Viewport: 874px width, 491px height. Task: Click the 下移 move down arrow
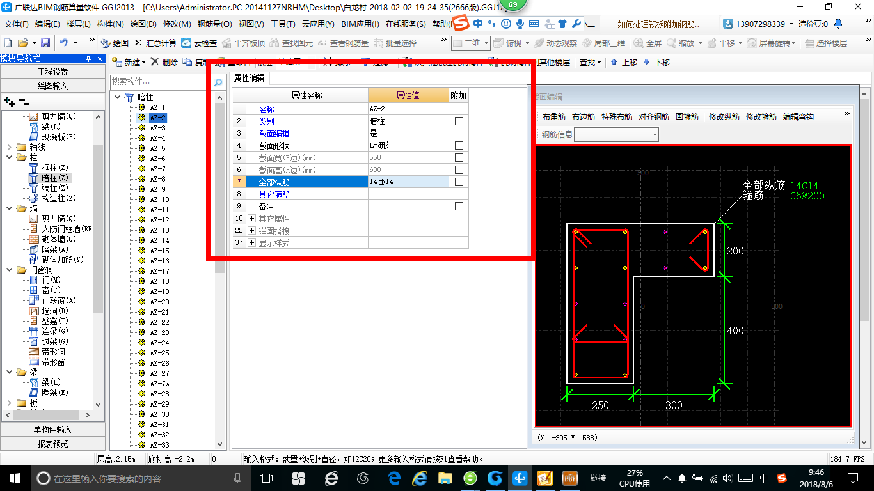(656, 62)
